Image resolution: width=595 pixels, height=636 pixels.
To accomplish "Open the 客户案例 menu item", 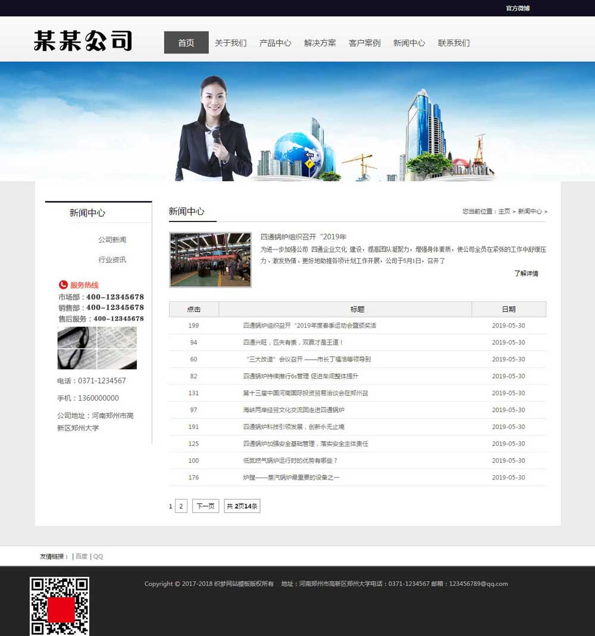I will pyautogui.click(x=364, y=42).
